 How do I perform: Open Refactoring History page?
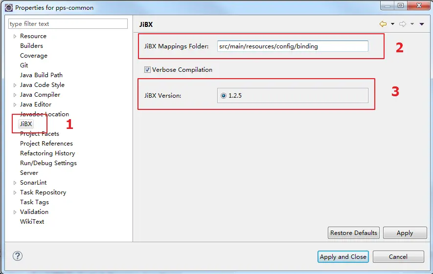(x=47, y=153)
